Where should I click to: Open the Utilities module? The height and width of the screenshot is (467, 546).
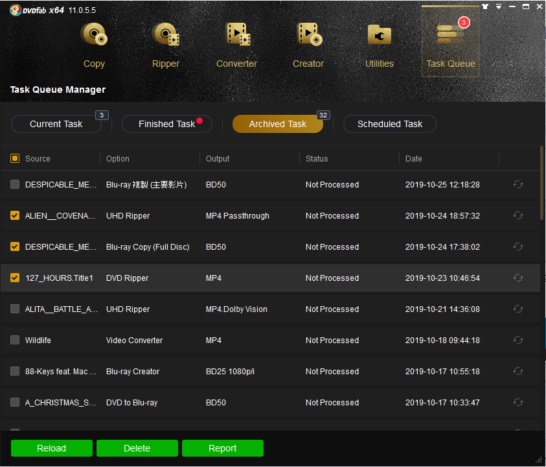tap(380, 45)
